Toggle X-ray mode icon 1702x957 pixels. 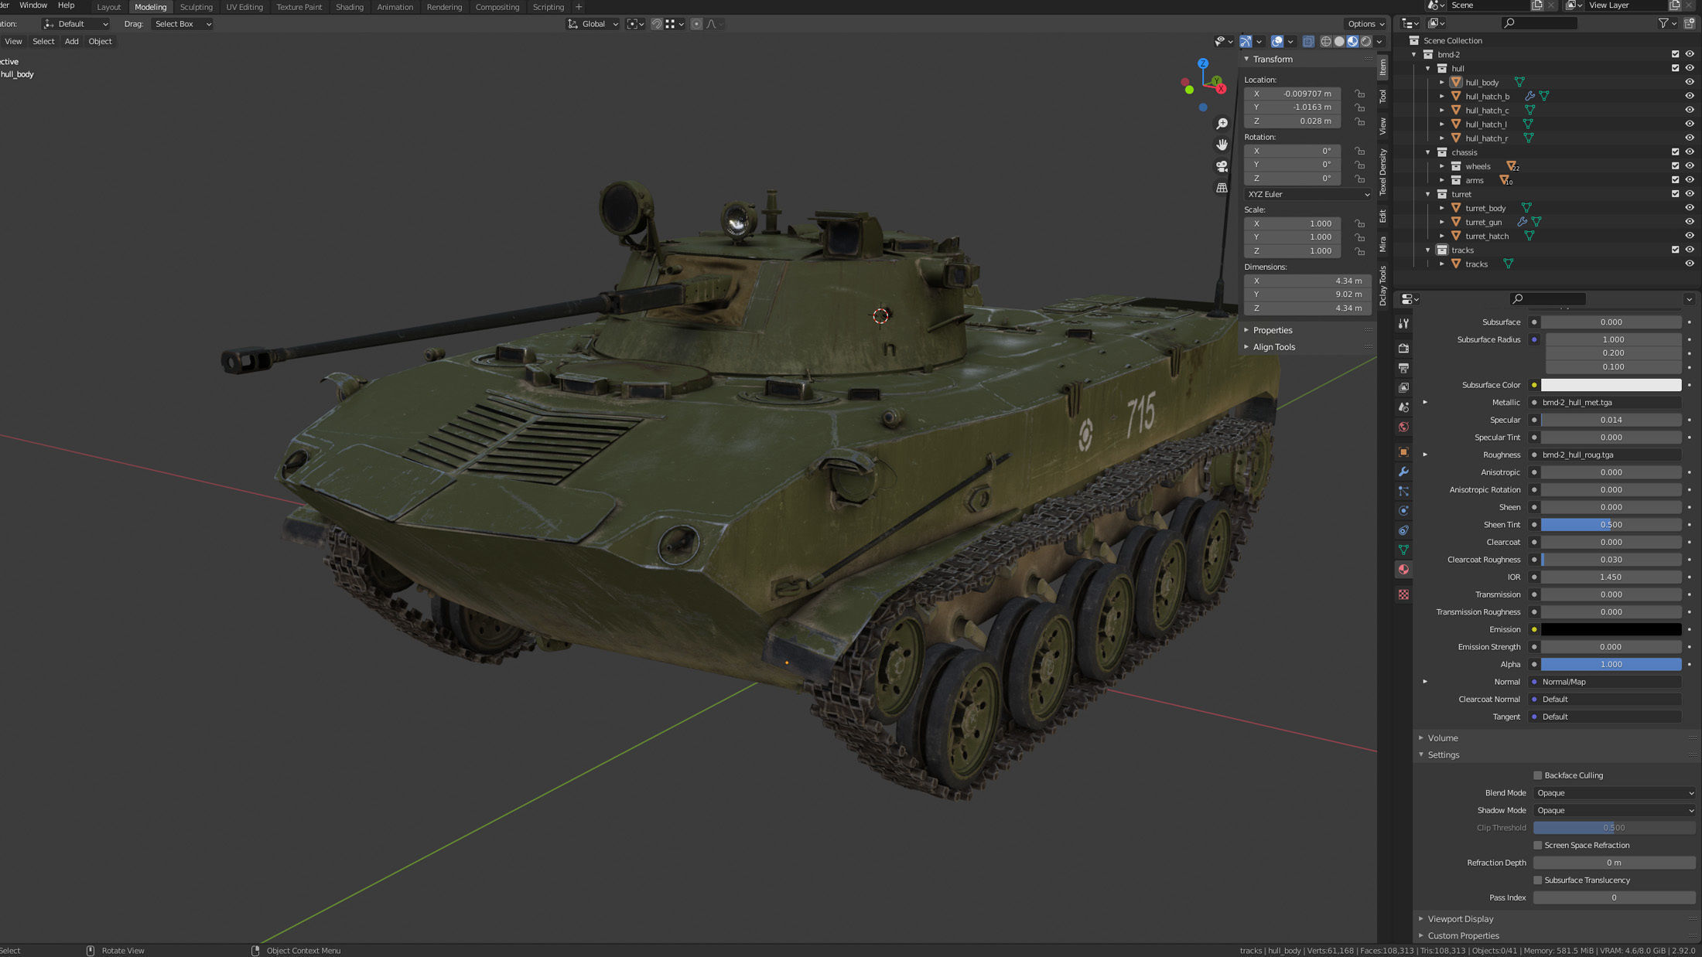1308,42
